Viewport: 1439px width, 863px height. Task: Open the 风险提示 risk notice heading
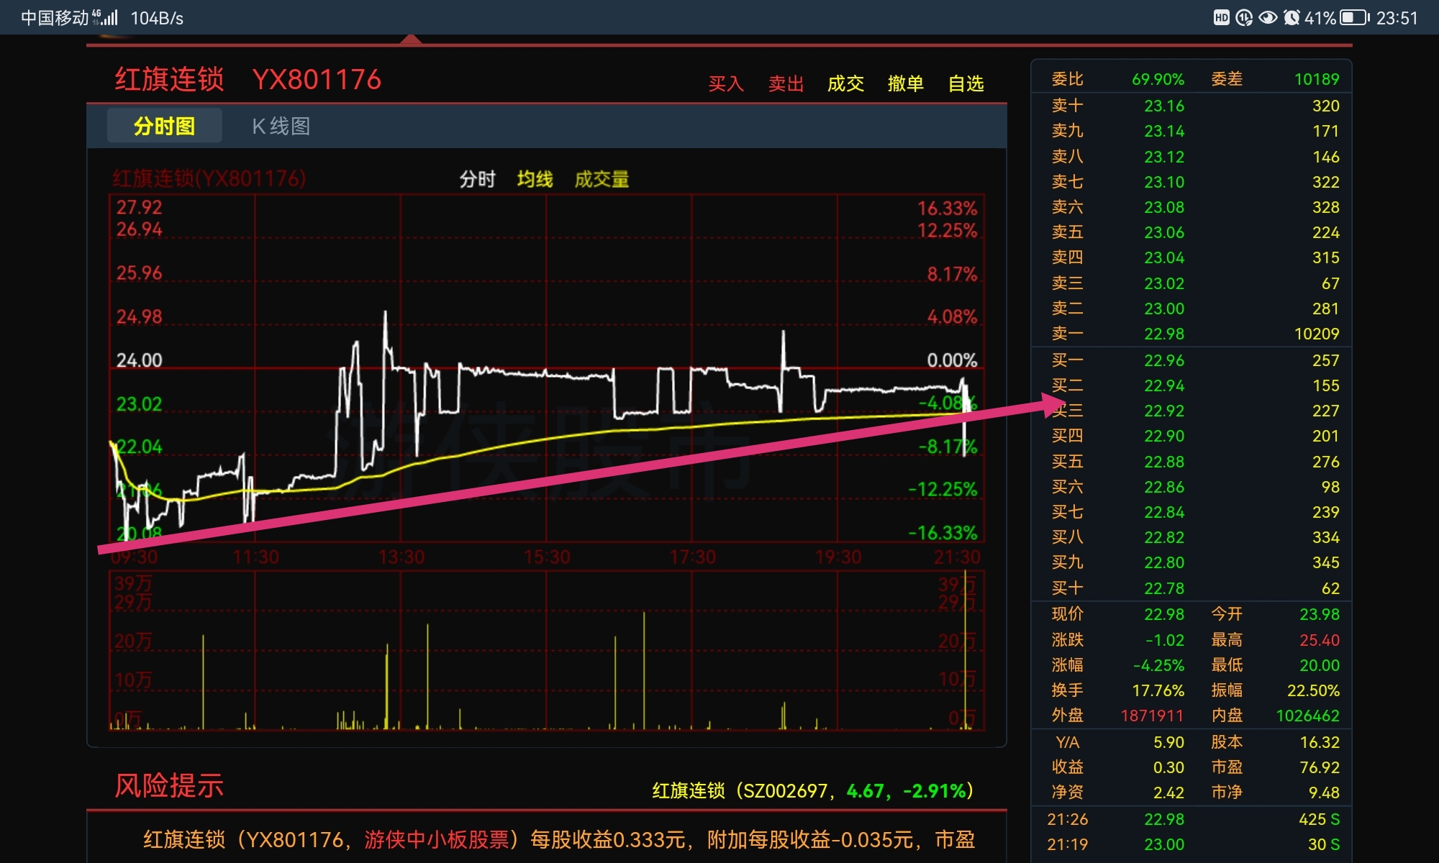pos(170,786)
